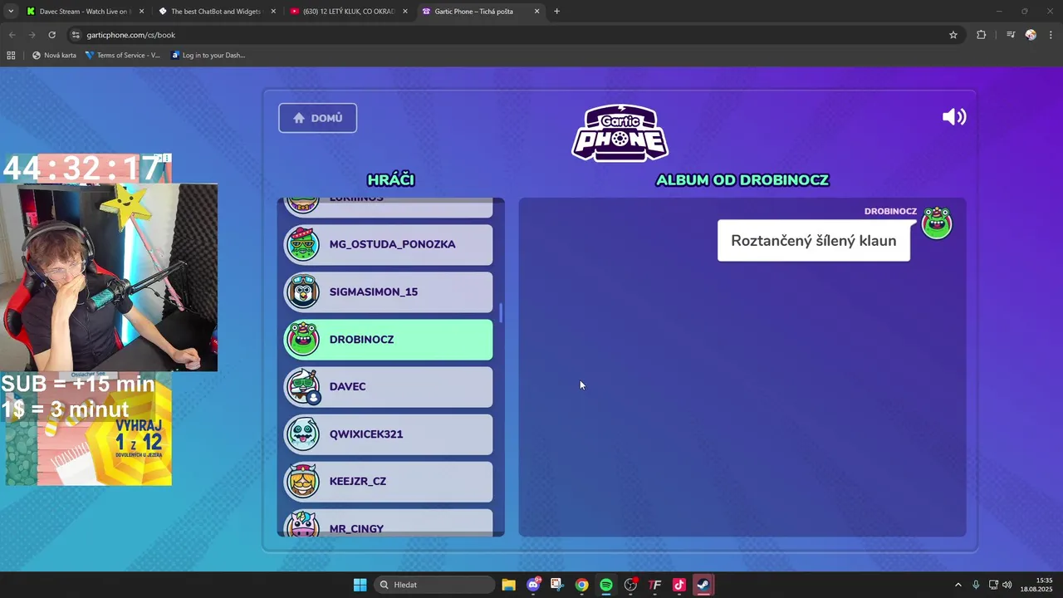Mute the game sound speaker icon
Screen dimensions: 1063x598
point(954,117)
